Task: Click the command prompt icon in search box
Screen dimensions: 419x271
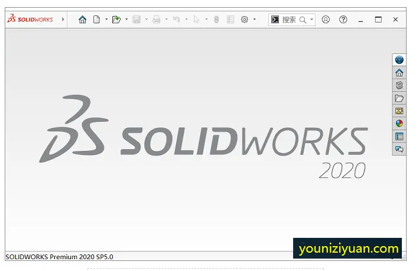Action: pos(275,20)
